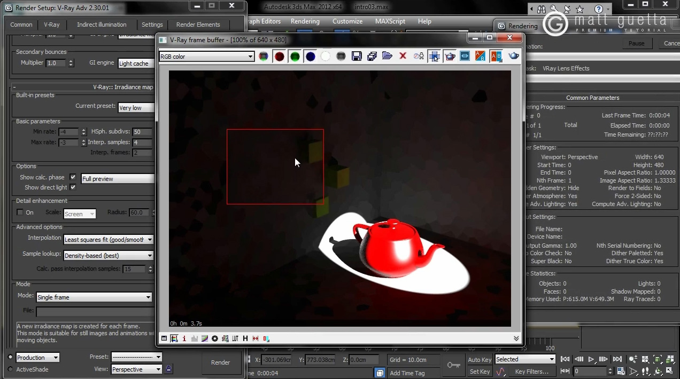Click the levels histogram correction icon
Image resolution: width=680 pixels, height=379 pixels.
(x=195, y=338)
